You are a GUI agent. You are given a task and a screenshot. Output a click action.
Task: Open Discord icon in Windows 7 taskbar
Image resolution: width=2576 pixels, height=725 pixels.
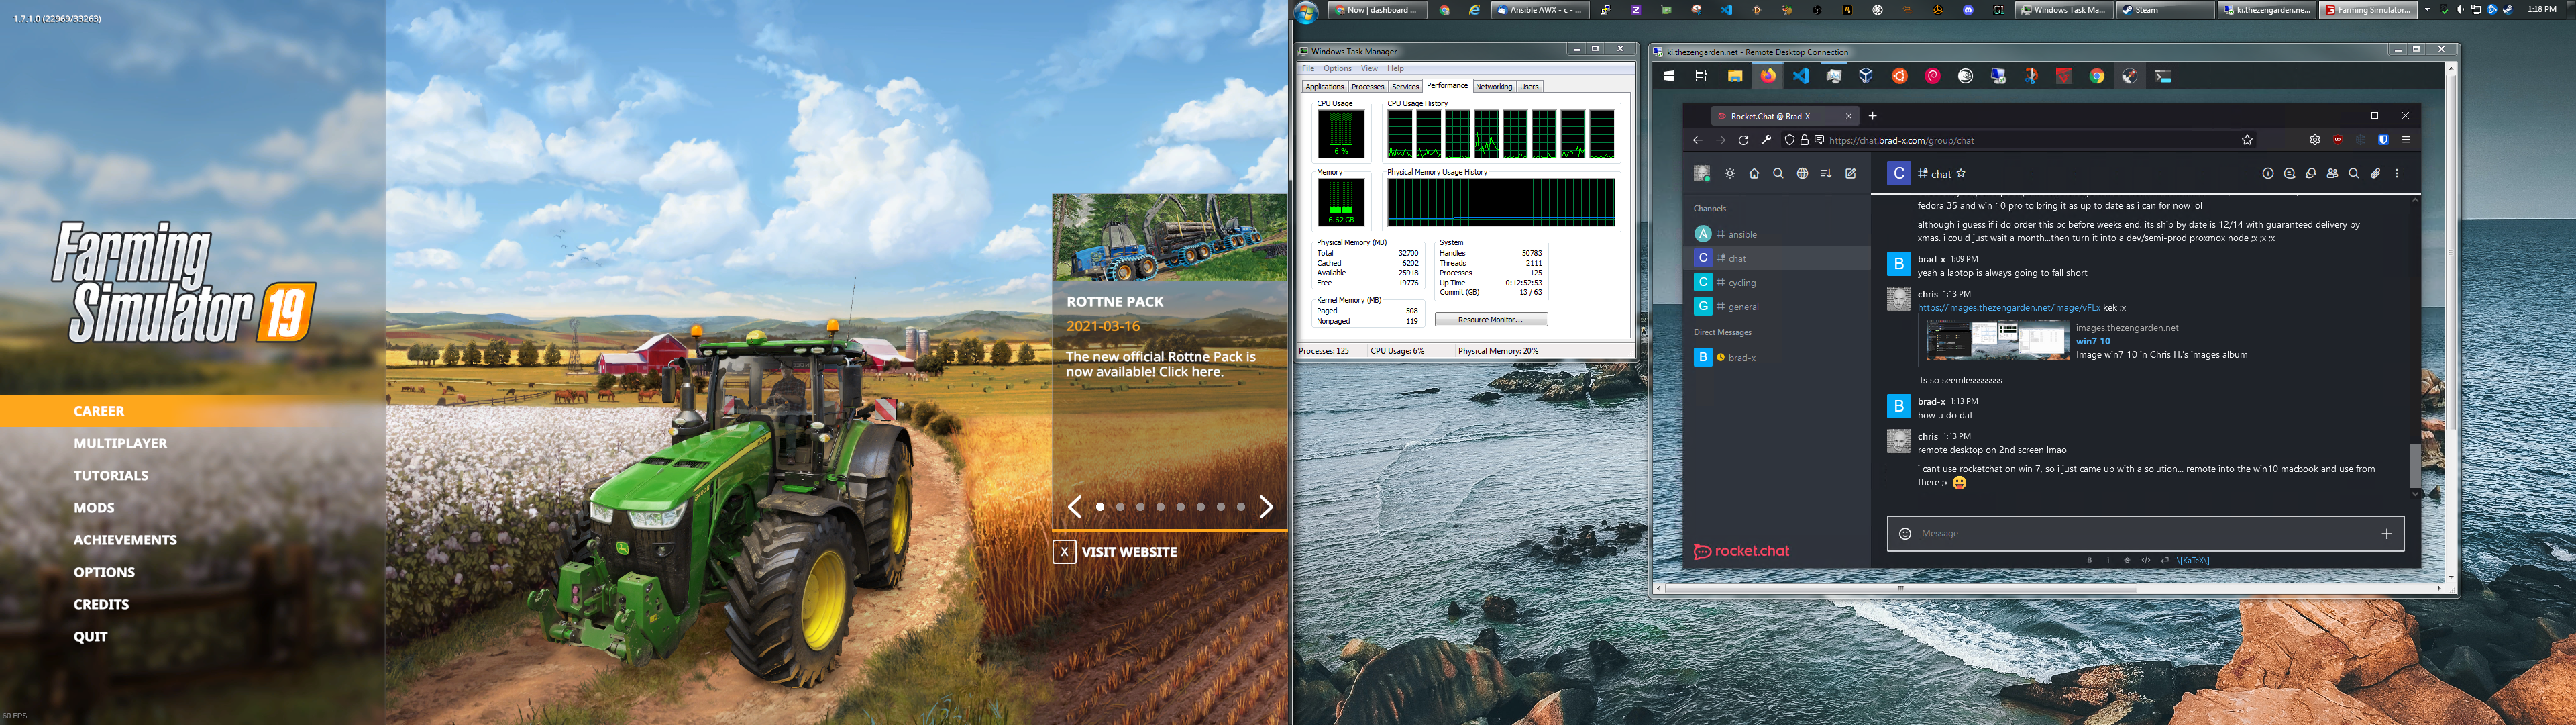[x=1968, y=10]
